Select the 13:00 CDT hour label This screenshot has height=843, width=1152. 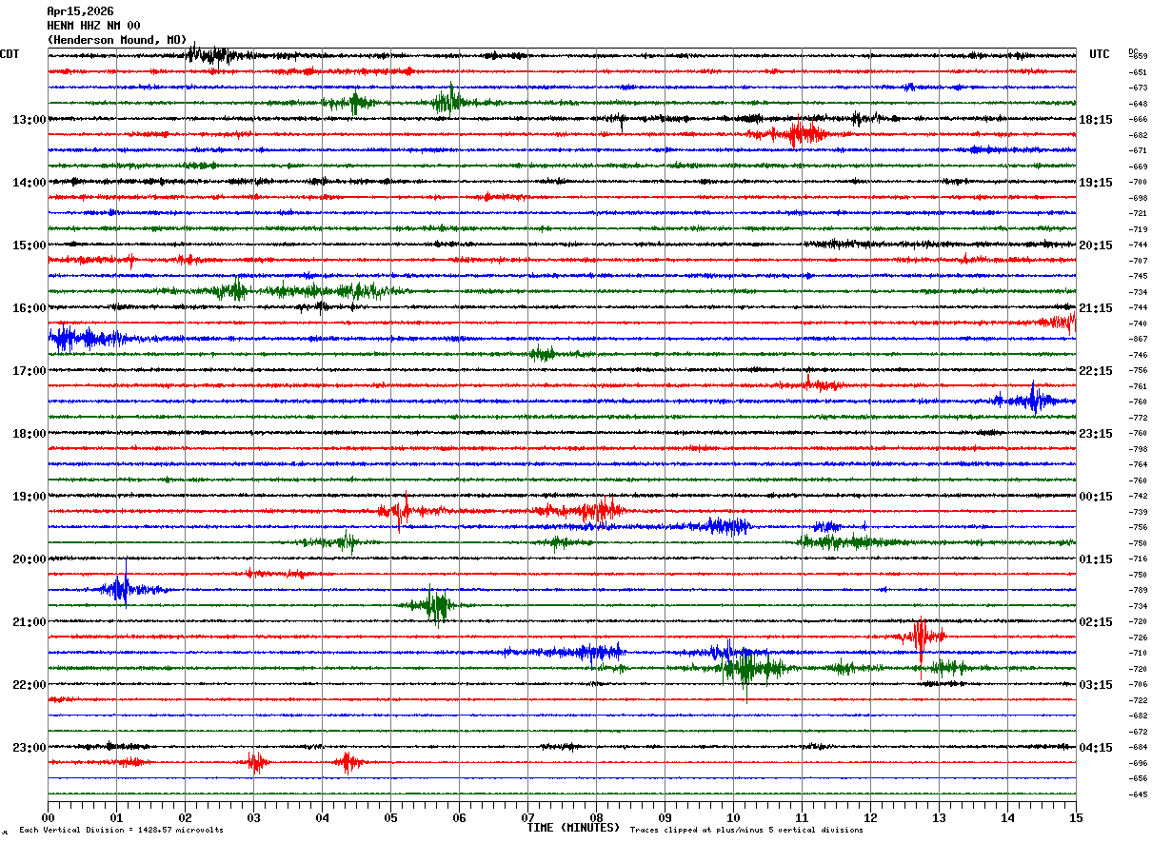[29, 120]
